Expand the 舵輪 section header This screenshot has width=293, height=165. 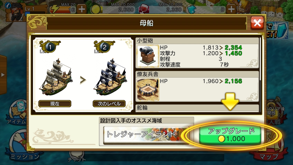pyautogui.click(x=197, y=108)
